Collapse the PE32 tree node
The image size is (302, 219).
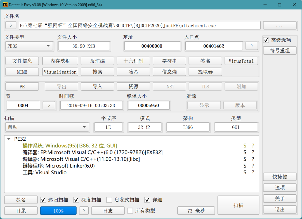tap(9, 139)
